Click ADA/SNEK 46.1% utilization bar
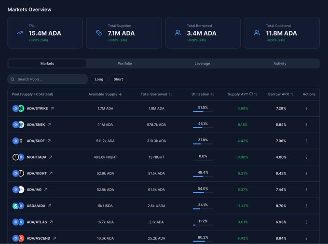The width and height of the screenshot is (328, 244). point(203,127)
